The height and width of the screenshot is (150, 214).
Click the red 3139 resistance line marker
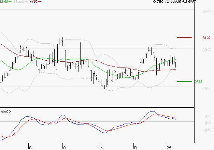click(185, 37)
